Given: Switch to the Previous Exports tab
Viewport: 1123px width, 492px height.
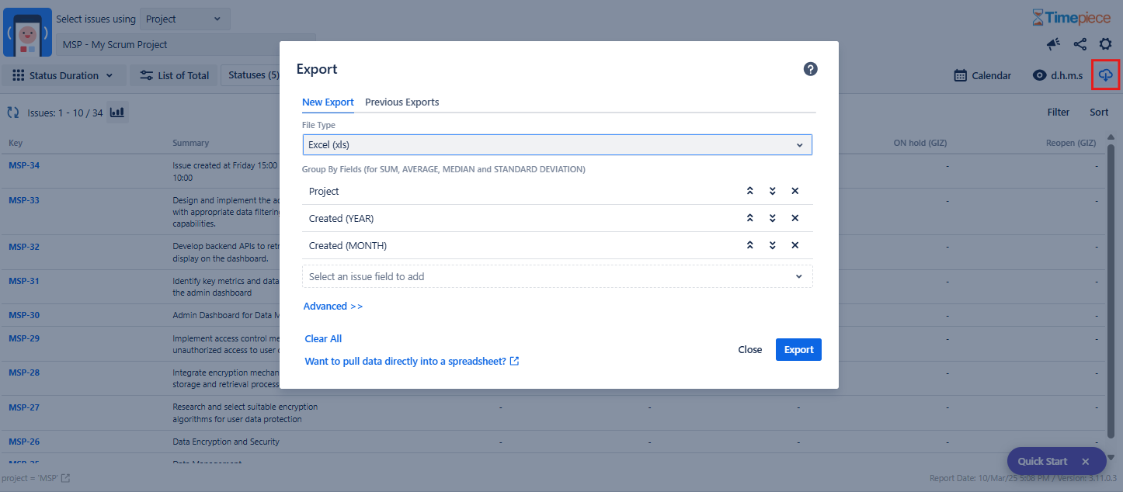Looking at the screenshot, I should pos(402,102).
